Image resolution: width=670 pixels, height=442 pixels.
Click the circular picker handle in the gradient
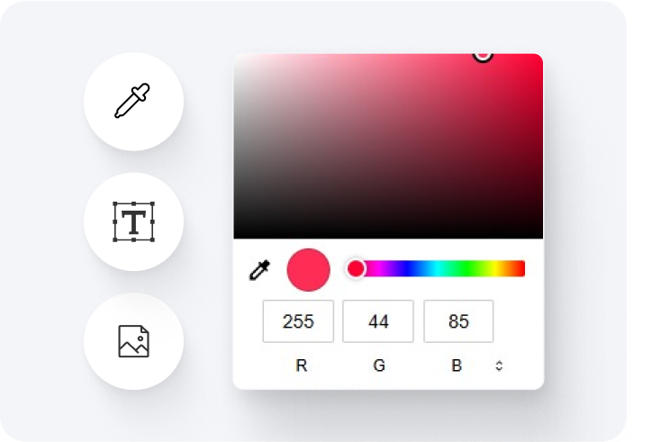[483, 56]
